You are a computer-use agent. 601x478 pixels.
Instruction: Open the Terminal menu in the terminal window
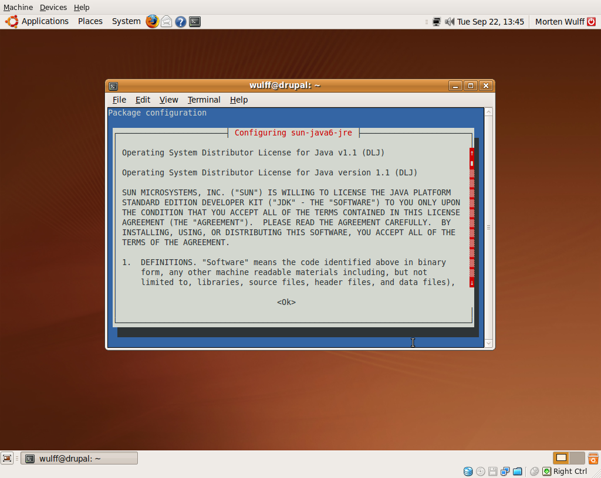tap(204, 100)
